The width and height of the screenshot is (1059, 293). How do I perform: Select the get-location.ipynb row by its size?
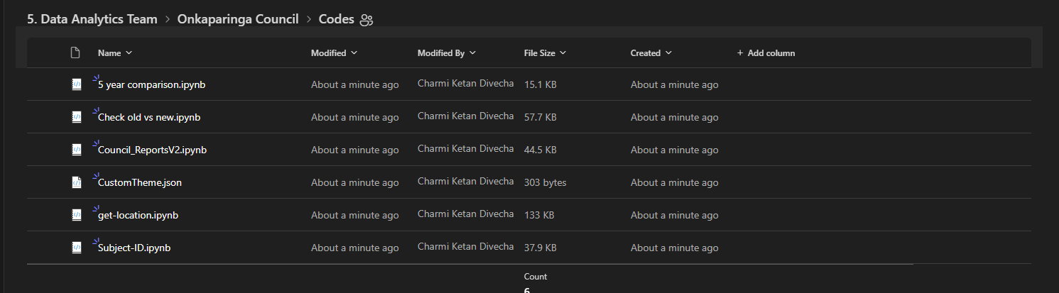[x=539, y=215]
